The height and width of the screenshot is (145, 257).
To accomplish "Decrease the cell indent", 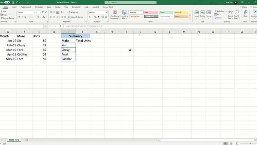I will pyautogui.click(x=62, y=17).
